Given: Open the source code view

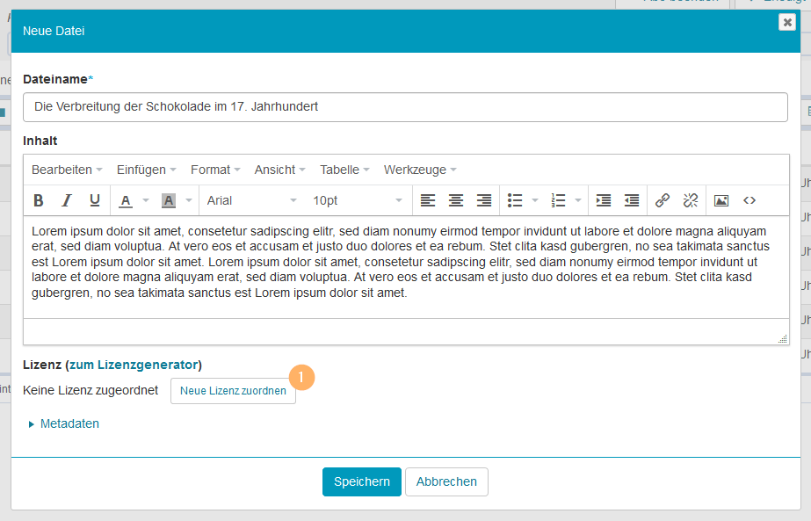Looking at the screenshot, I should (749, 200).
